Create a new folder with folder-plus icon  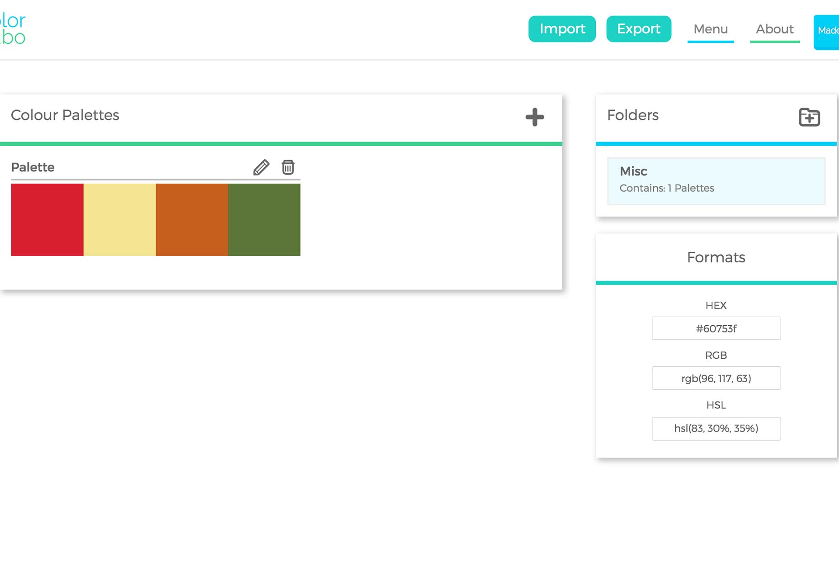tap(809, 117)
